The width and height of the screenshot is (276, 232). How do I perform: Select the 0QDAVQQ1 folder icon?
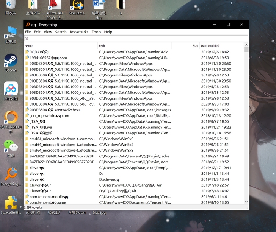click(27, 52)
